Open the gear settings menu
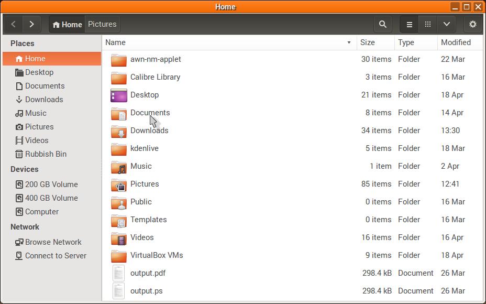486x304 pixels. 472,24
